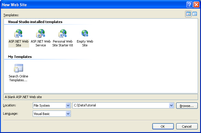Close the New Web Site dialog
The height and width of the screenshot is (133, 201).
(196, 4)
